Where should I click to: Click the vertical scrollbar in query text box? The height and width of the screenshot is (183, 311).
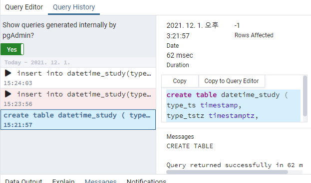click(x=305, y=96)
